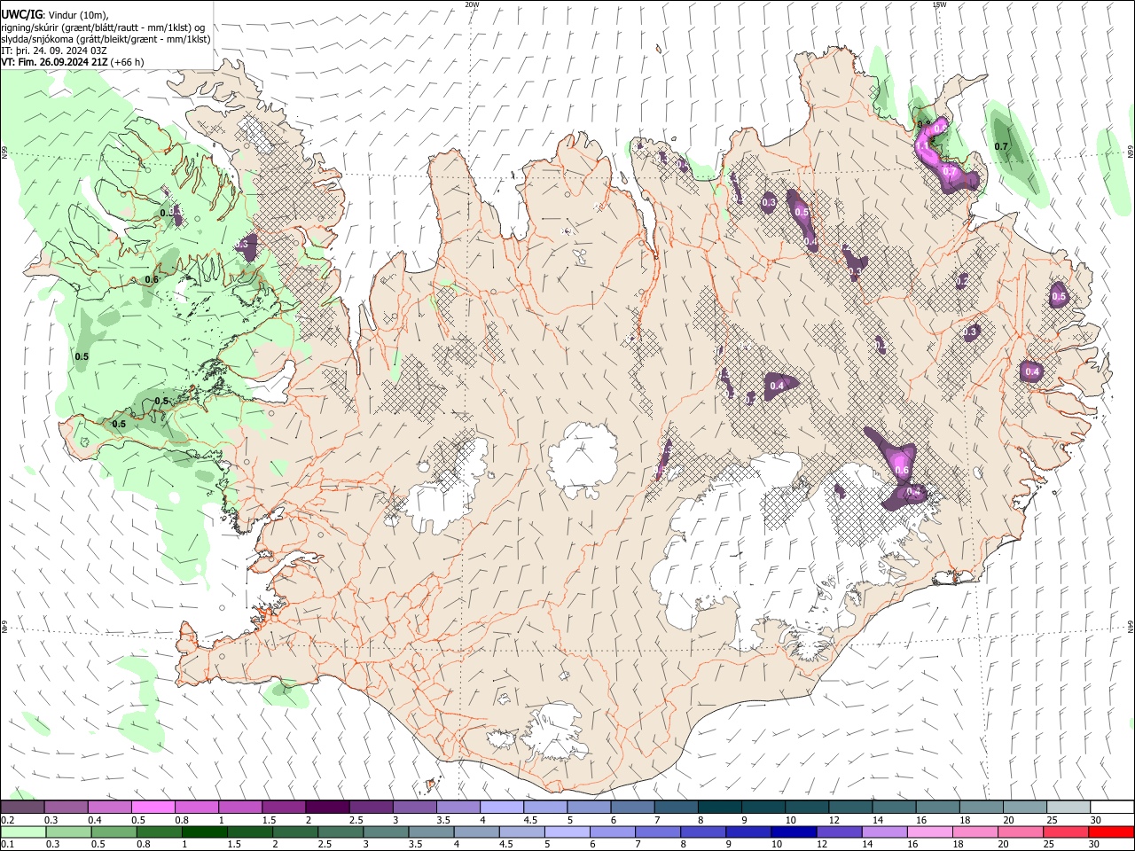The width and height of the screenshot is (1135, 851).
Task: Click the valid time 'VT: Fim. 26.09.2024 21Z (+66 h)'
Action: (x=72, y=62)
